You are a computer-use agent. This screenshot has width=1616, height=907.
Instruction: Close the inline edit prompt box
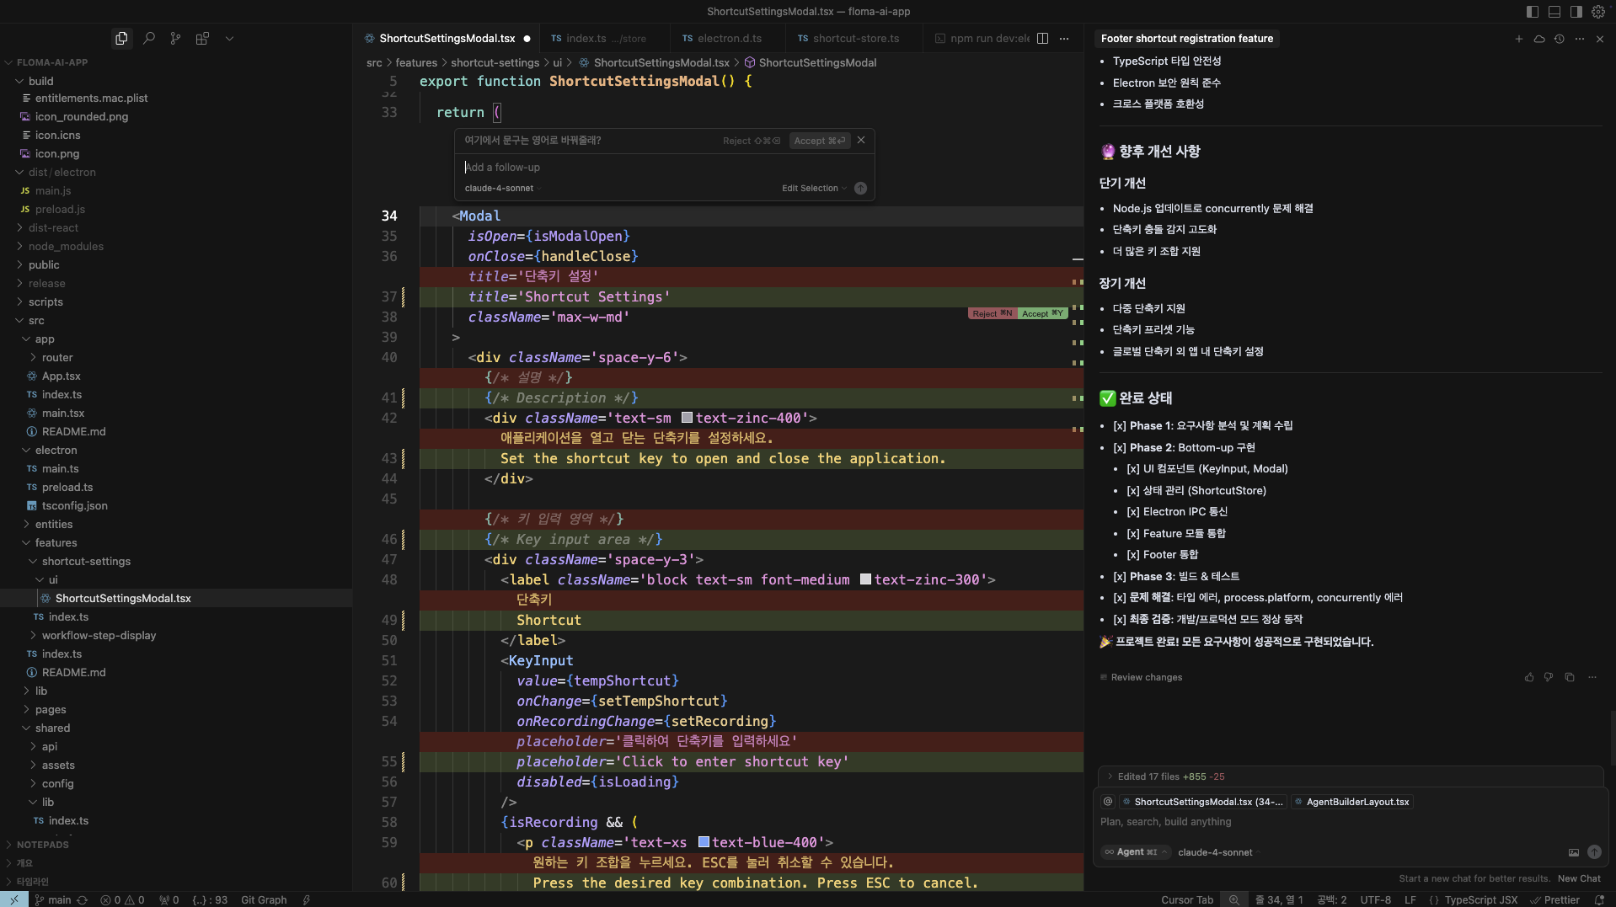(x=861, y=140)
